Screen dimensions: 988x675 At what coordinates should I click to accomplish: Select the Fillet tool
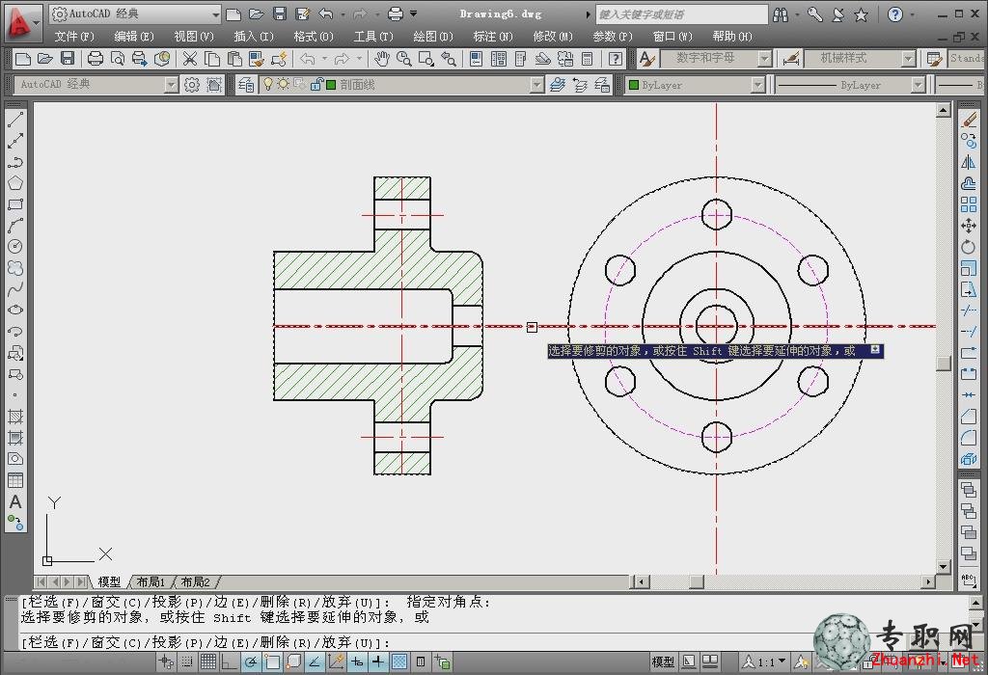[969, 438]
